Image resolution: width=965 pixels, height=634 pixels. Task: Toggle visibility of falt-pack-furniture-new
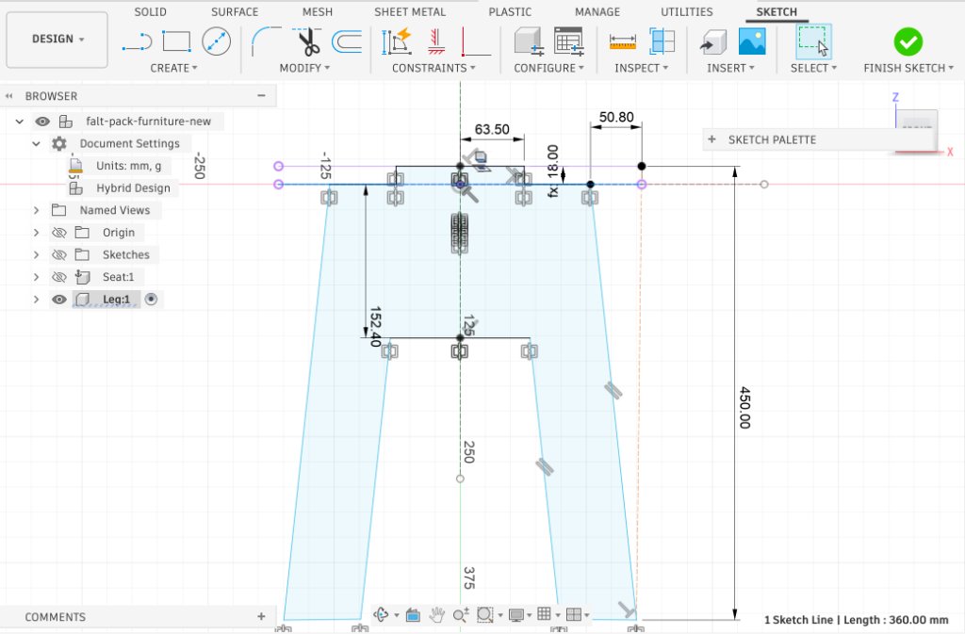(x=42, y=122)
